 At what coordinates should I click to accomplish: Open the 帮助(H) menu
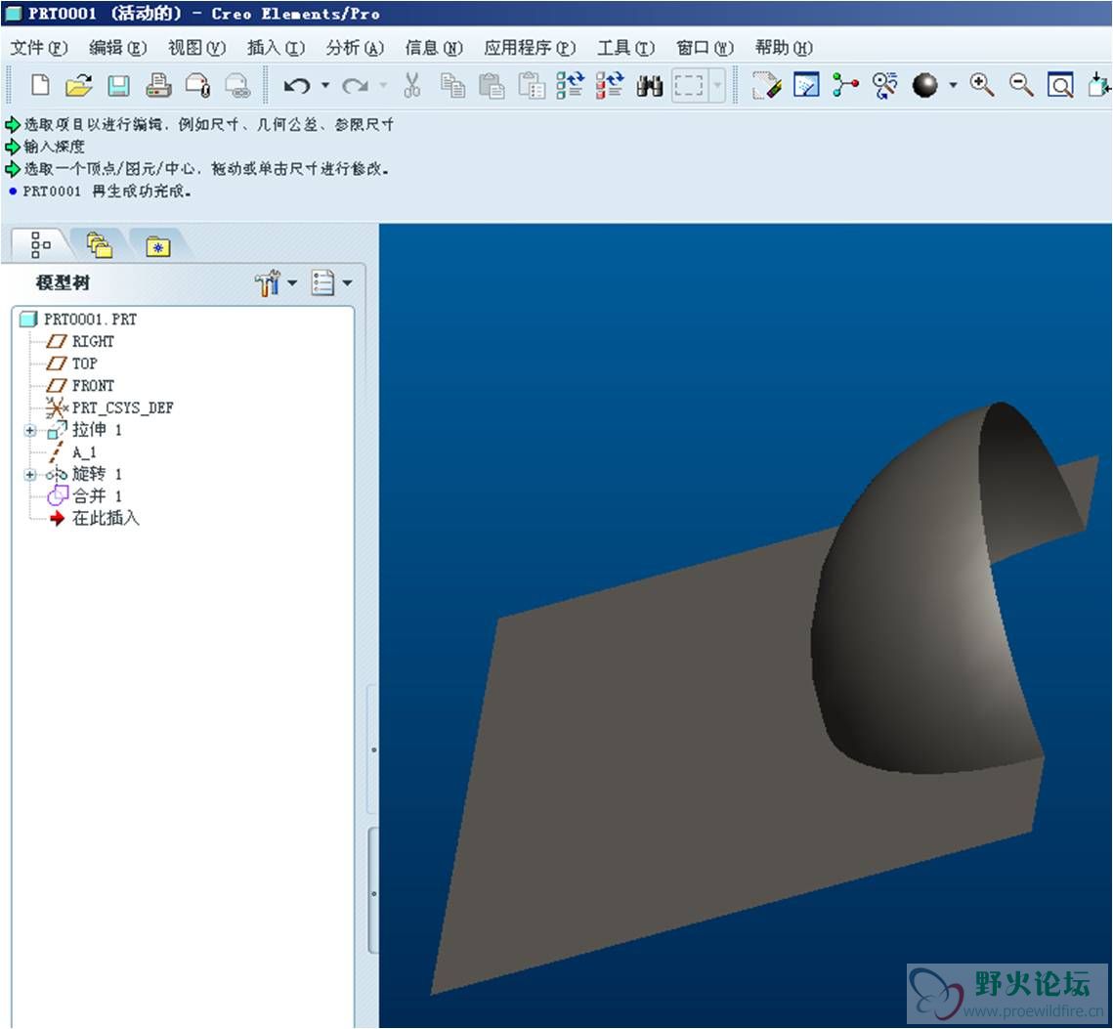tap(784, 48)
